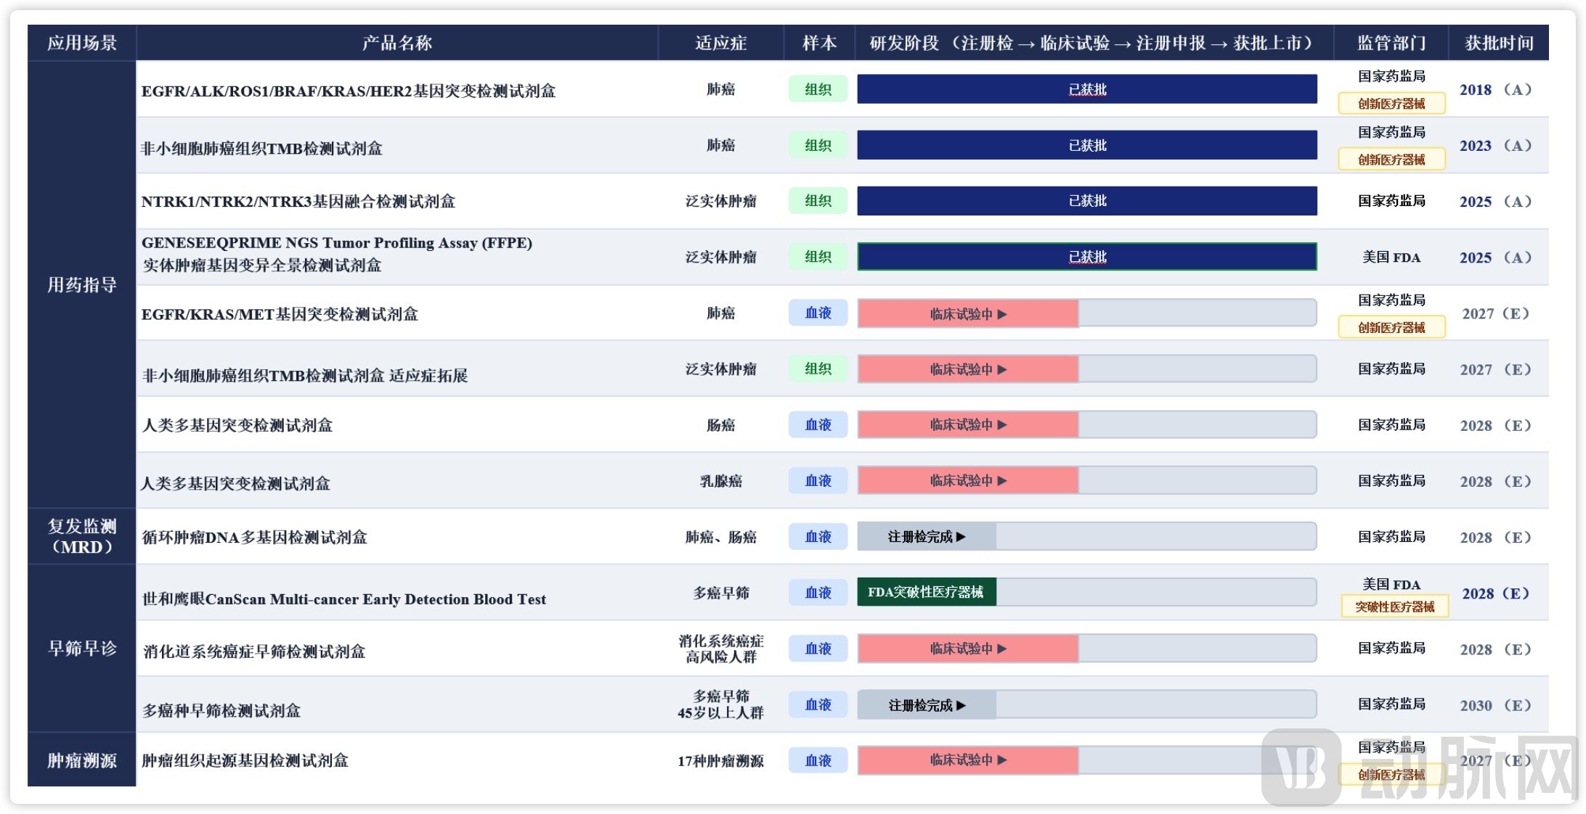Click the 适应症 column header
This screenshot has width=1586, height=814.
coord(720,43)
